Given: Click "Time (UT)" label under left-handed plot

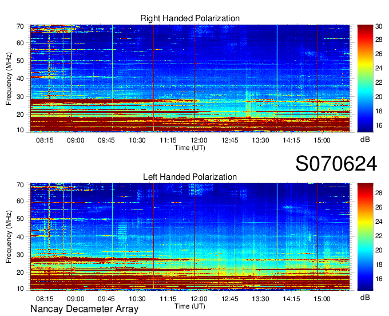Looking at the screenshot, I should tap(190, 306).
